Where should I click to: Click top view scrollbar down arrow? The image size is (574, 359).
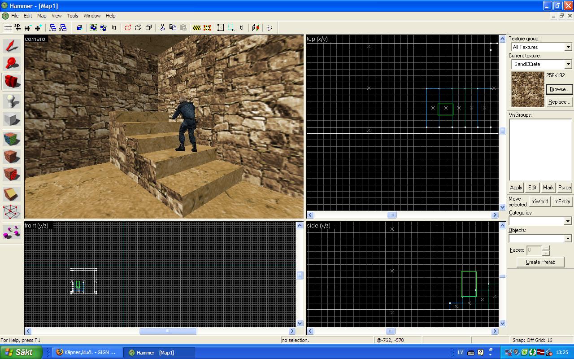pyautogui.click(x=503, y=207)
